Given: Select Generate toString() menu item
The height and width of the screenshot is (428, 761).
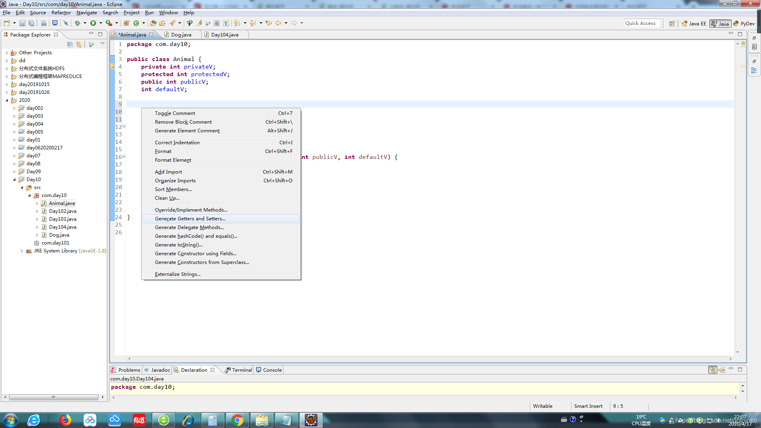Looking at the screenshot, I should pyautogui.click(x=221, y=245).
